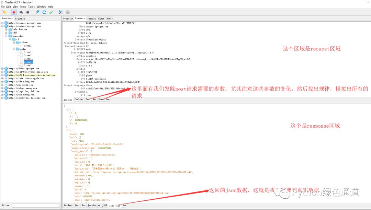Click globe icon of p20-keyvalueservice.icloud.com
Screen dimensions: 371x210
click(6, 75)
